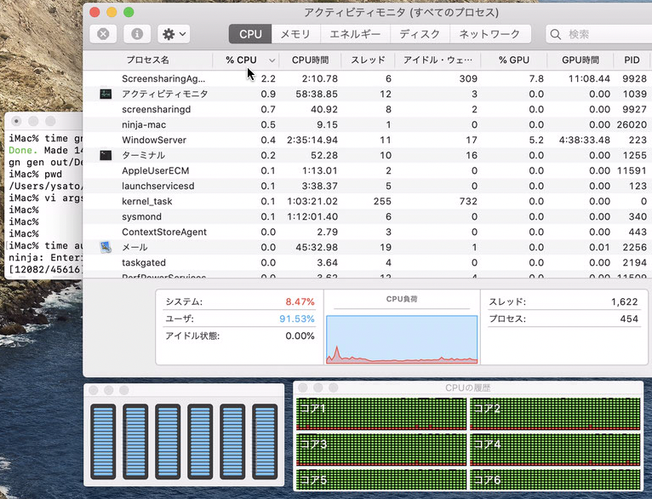This screenshot has height=499, width=652.
Task: Sort by CPU時間 column header
Action: 310,60
